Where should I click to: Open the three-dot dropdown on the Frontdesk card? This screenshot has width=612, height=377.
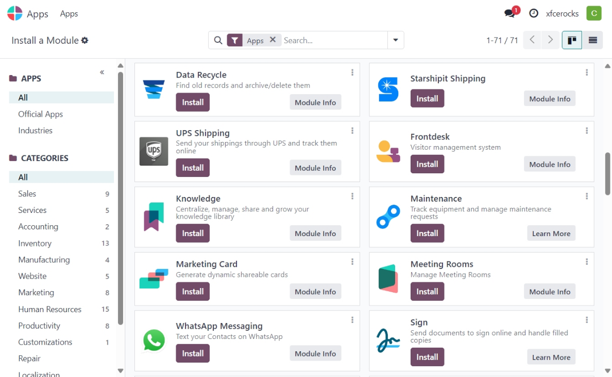tap(587, 131)
